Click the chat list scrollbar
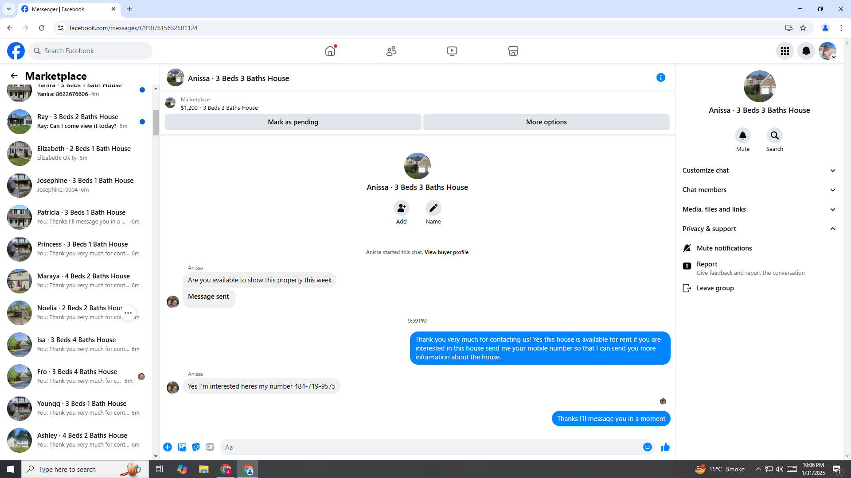851x478 pixels. point(156,122)
